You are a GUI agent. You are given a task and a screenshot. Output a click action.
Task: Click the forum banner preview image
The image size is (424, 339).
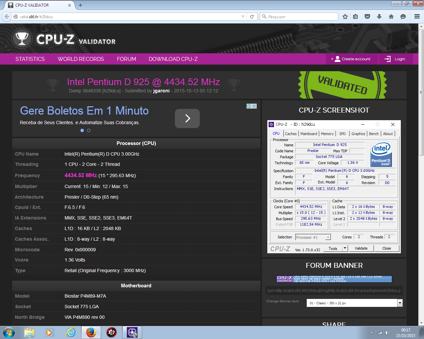pos(334,279)
